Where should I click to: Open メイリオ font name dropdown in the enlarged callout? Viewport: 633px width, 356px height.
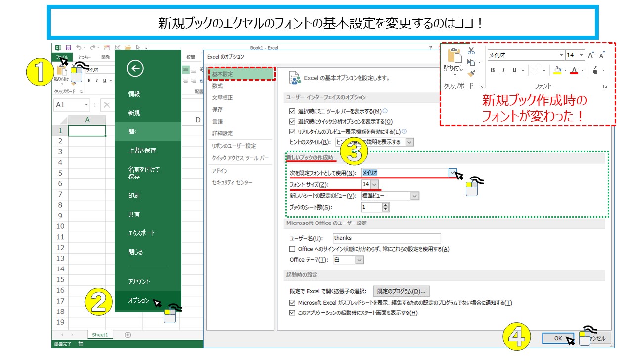coord(561,55)
